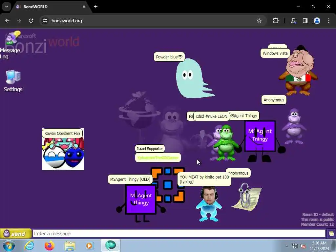Select the green Bonzi gorilla character
The width and height of the screenshot is (336, 252).
pyautogui.click(x=226, y=143)
